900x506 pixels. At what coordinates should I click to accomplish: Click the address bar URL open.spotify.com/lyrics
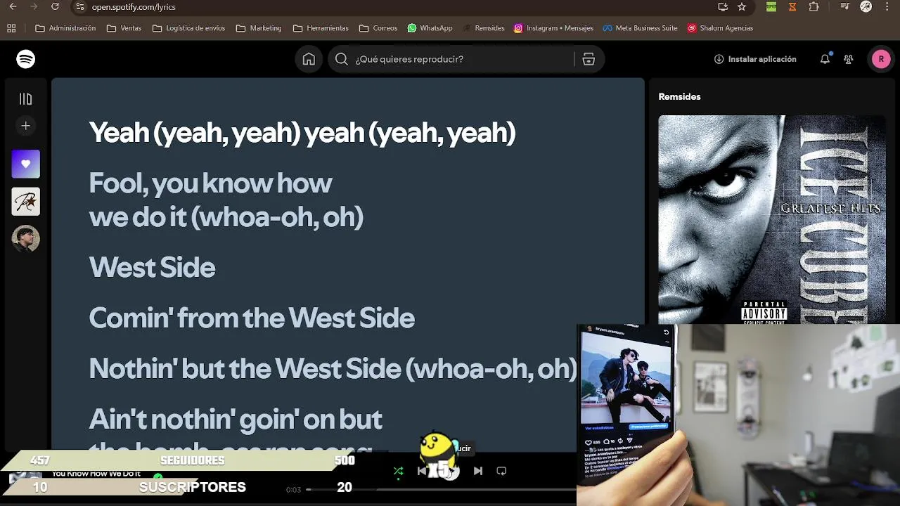pyautogui.click(x=134, y=7)
